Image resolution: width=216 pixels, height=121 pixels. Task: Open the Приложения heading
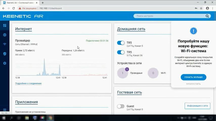click(27, 102)
